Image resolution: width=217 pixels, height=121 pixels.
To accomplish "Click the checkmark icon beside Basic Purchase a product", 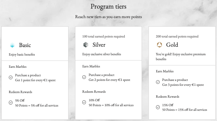I will click(11, 77).
